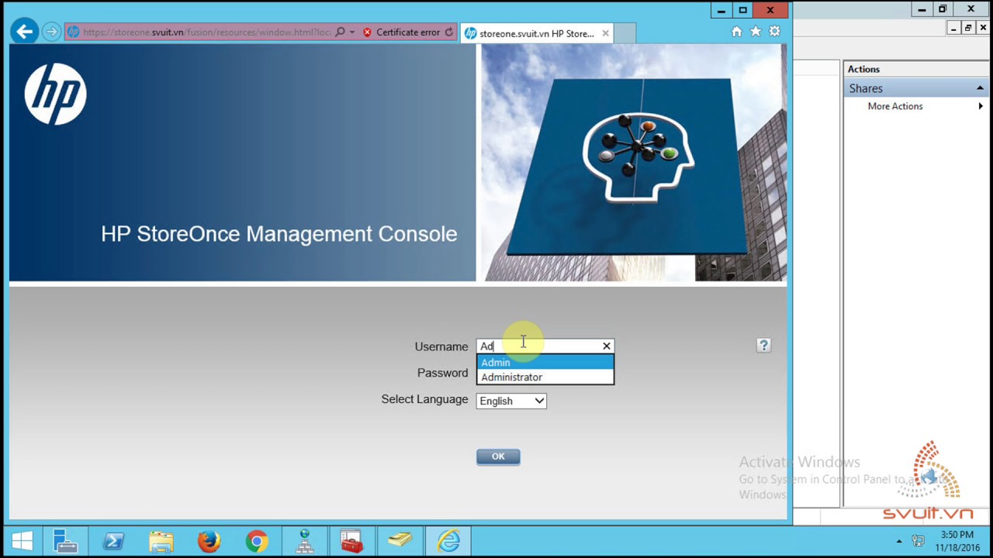Show hidden system tray icons
Viewport: 993px width, 558px height.
click(x=899, y=541)
